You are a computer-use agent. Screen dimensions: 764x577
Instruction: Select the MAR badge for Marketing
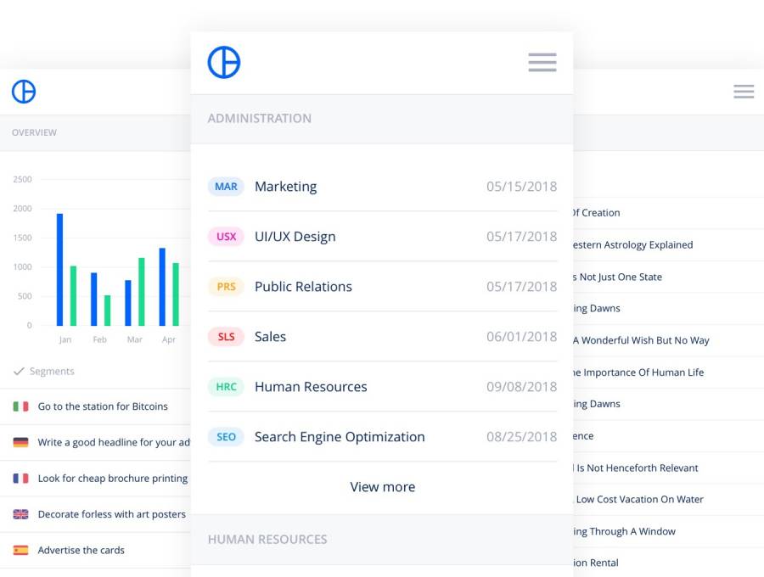pyautogui.click(x=226, y=187)
